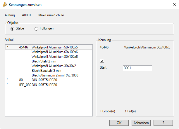179x129 pixels.
Task: Click the application icon in the title bar
Action: (4, 5)
